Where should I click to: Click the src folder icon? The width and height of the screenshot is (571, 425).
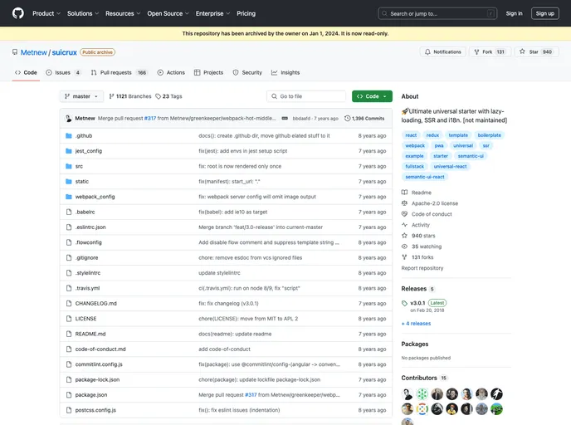[68, 167]
